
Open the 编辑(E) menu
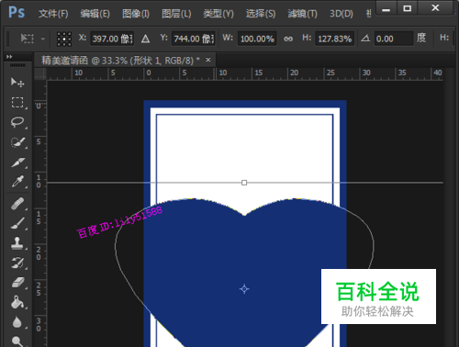(x=95, y=14)
